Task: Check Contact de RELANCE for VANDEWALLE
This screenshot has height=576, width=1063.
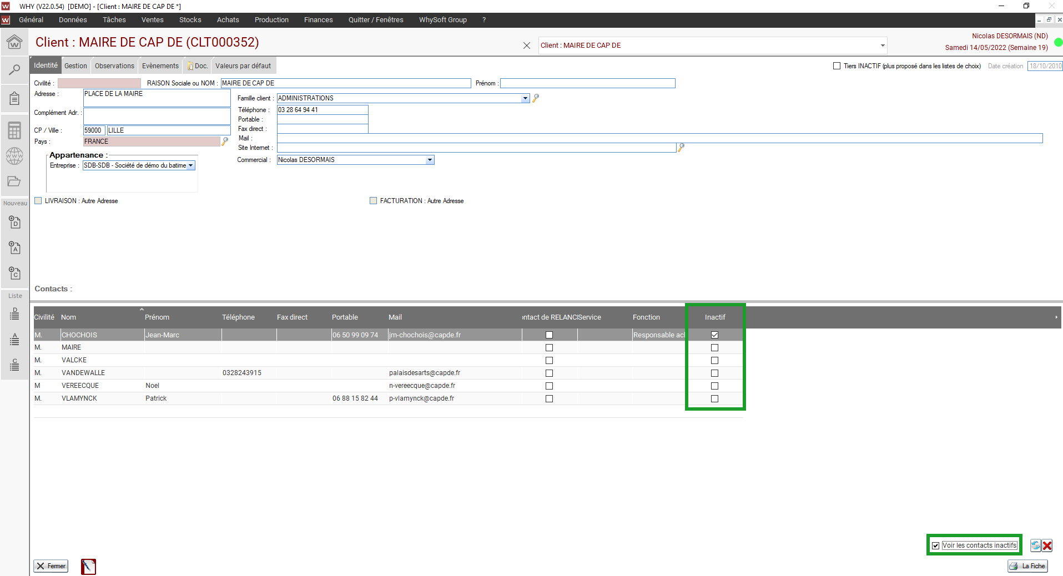Action: 550,373
